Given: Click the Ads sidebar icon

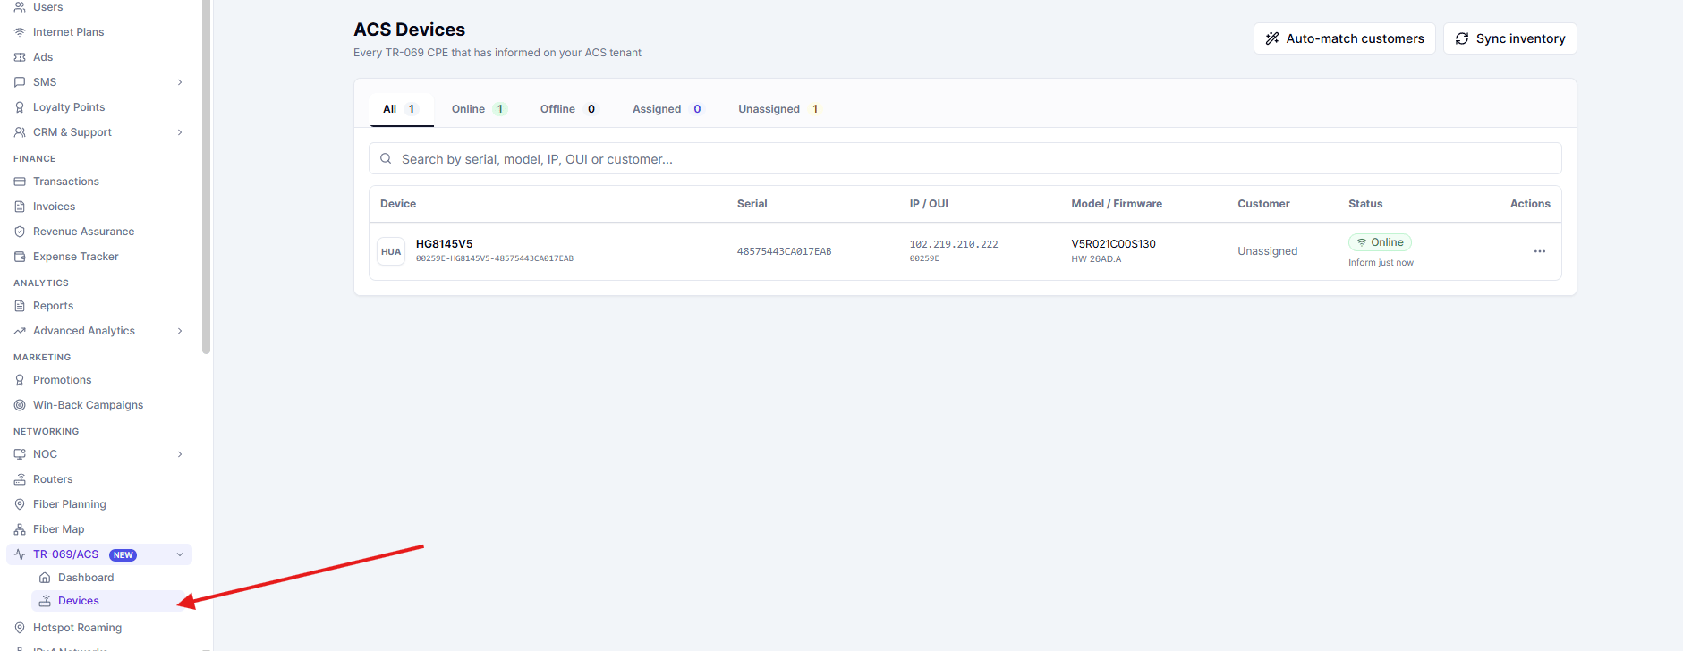Looking at the screenshot, I should 20,57.
